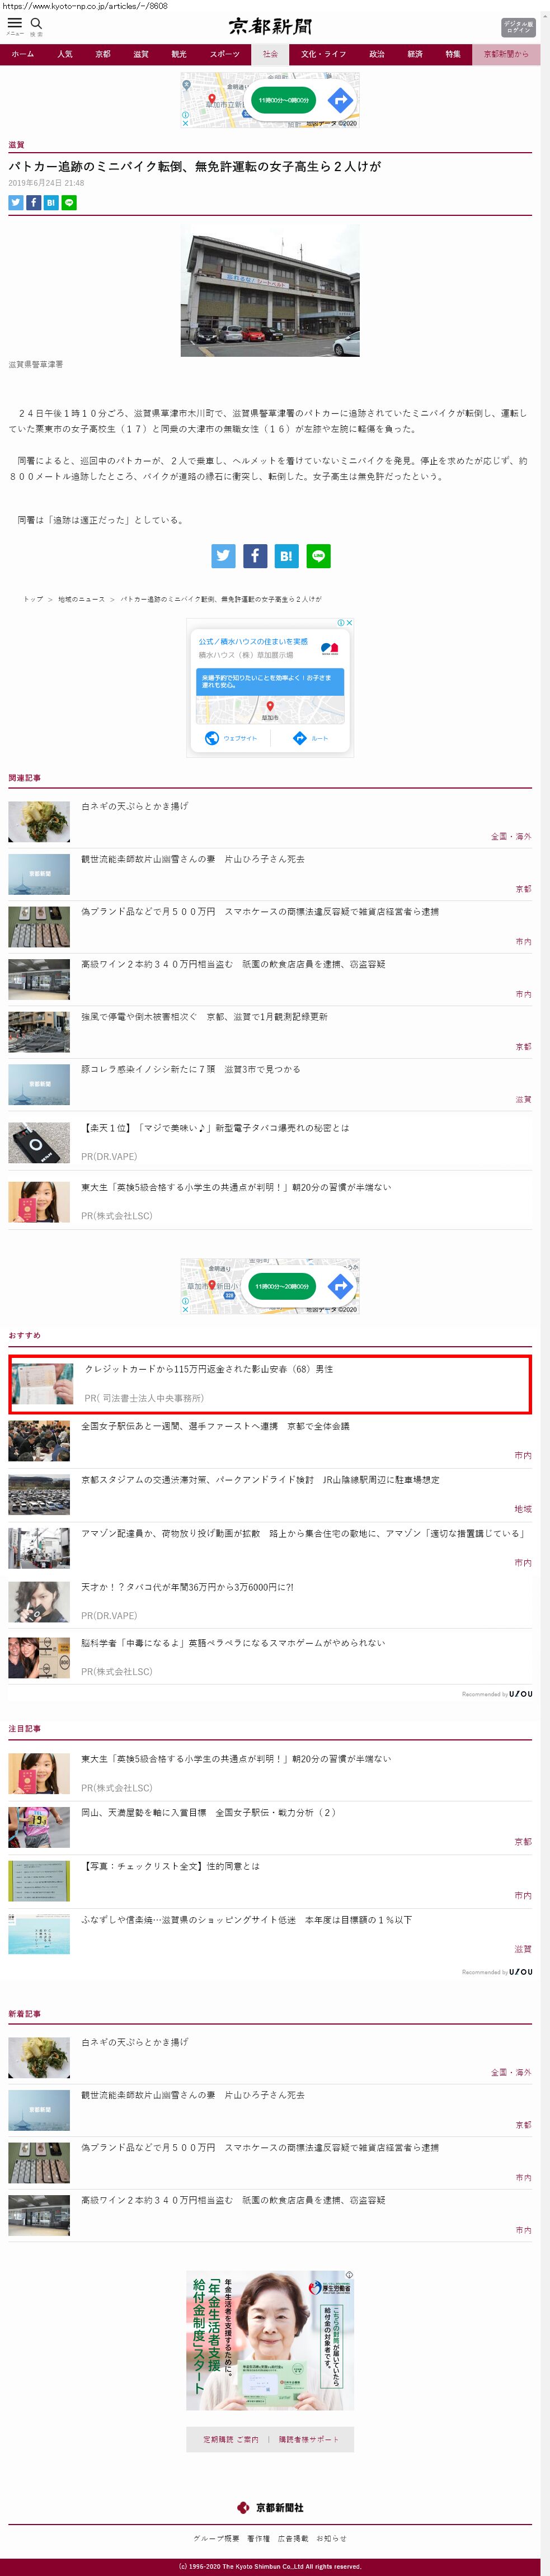550x2576 pixels.
Task: Click the 京都新聞 logo in header
Action: [270, 26]
